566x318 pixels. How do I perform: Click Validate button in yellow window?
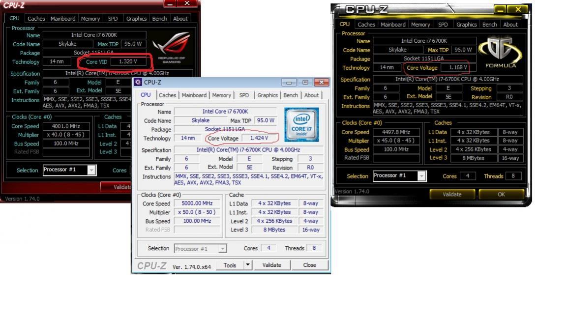pyautogui.click(x=452, y=194)
